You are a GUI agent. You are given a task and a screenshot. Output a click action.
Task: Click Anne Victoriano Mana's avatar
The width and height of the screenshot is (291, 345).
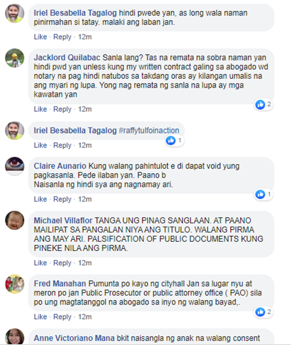(15, 336)
